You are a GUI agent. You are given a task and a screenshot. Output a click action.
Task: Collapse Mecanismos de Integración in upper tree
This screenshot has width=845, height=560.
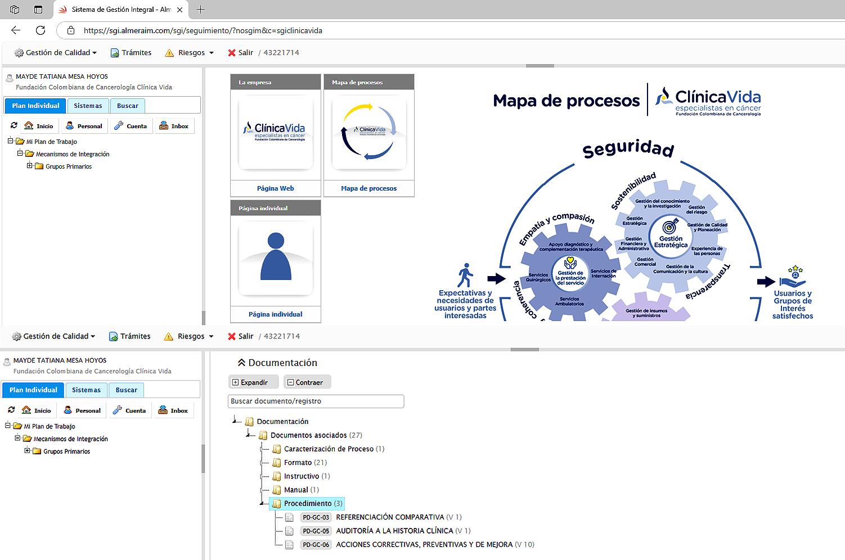click(x=20, y=153)
